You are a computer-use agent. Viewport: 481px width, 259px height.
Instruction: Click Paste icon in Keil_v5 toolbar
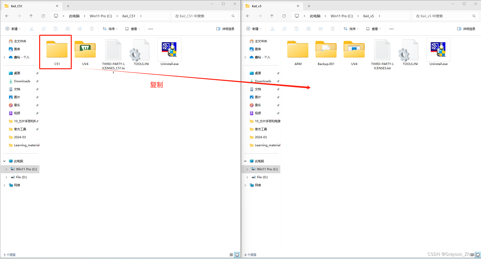pyautogui.click(x=297, y=29)
